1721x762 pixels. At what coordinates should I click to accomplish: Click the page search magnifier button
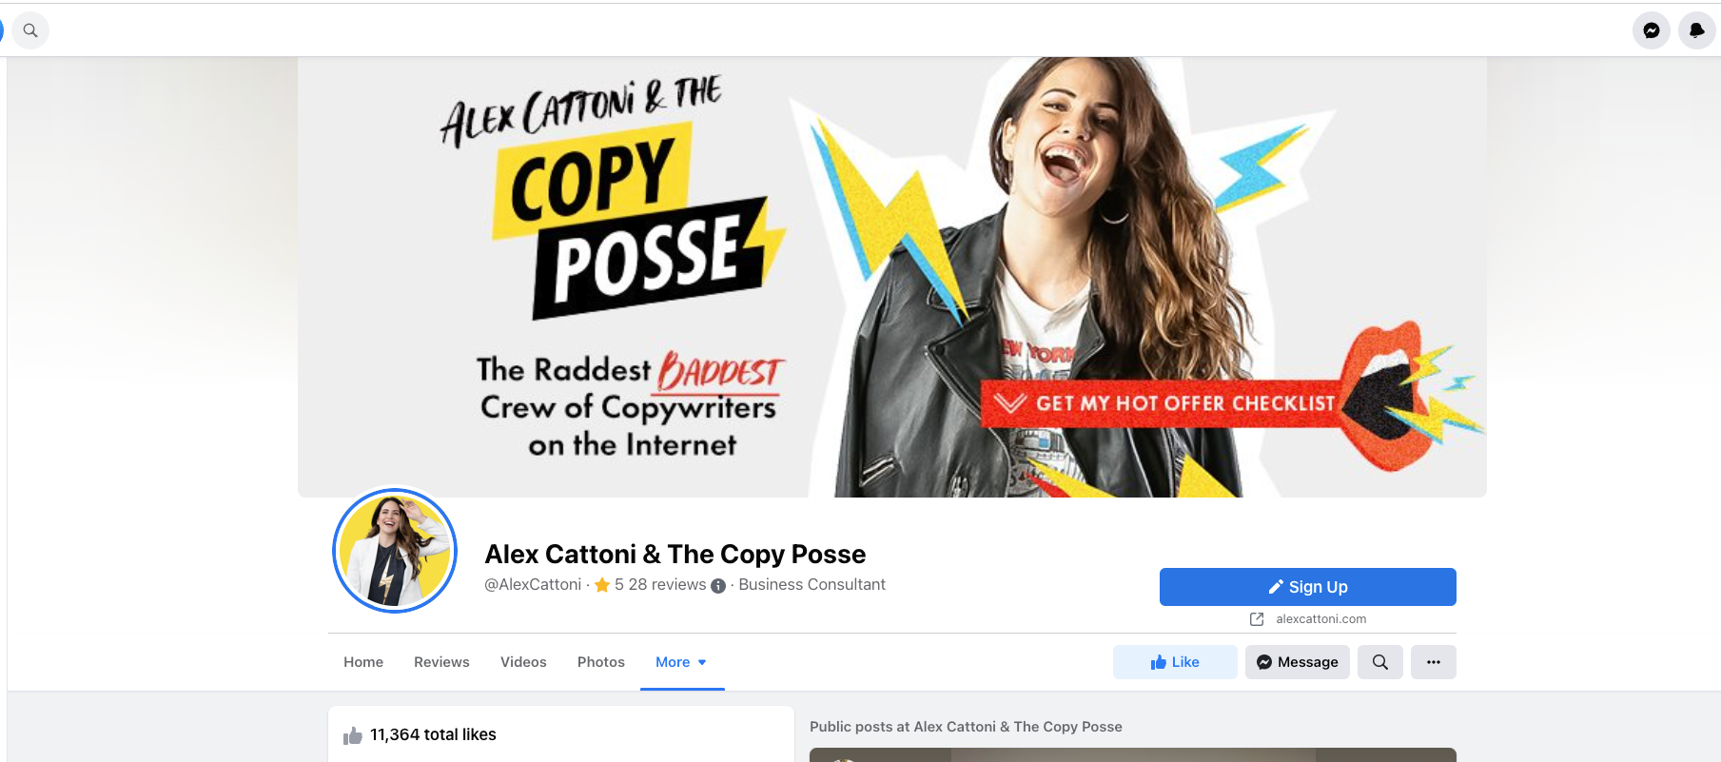(x=1380, y=662)
